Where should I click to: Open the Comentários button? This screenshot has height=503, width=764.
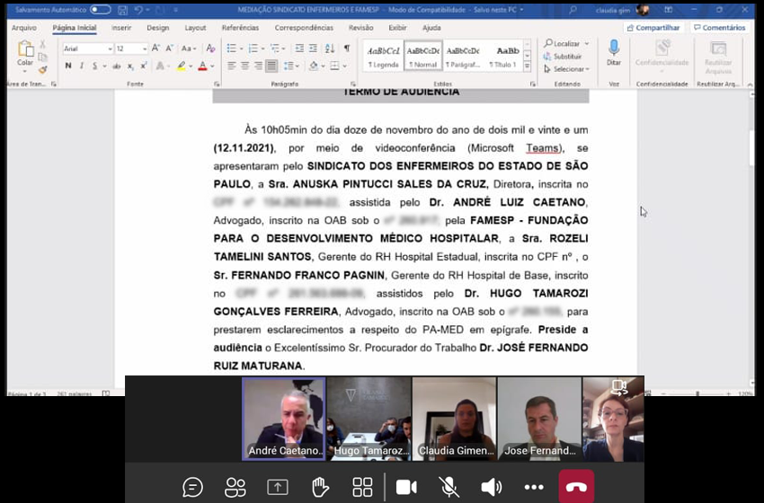(x=719, y=28)
